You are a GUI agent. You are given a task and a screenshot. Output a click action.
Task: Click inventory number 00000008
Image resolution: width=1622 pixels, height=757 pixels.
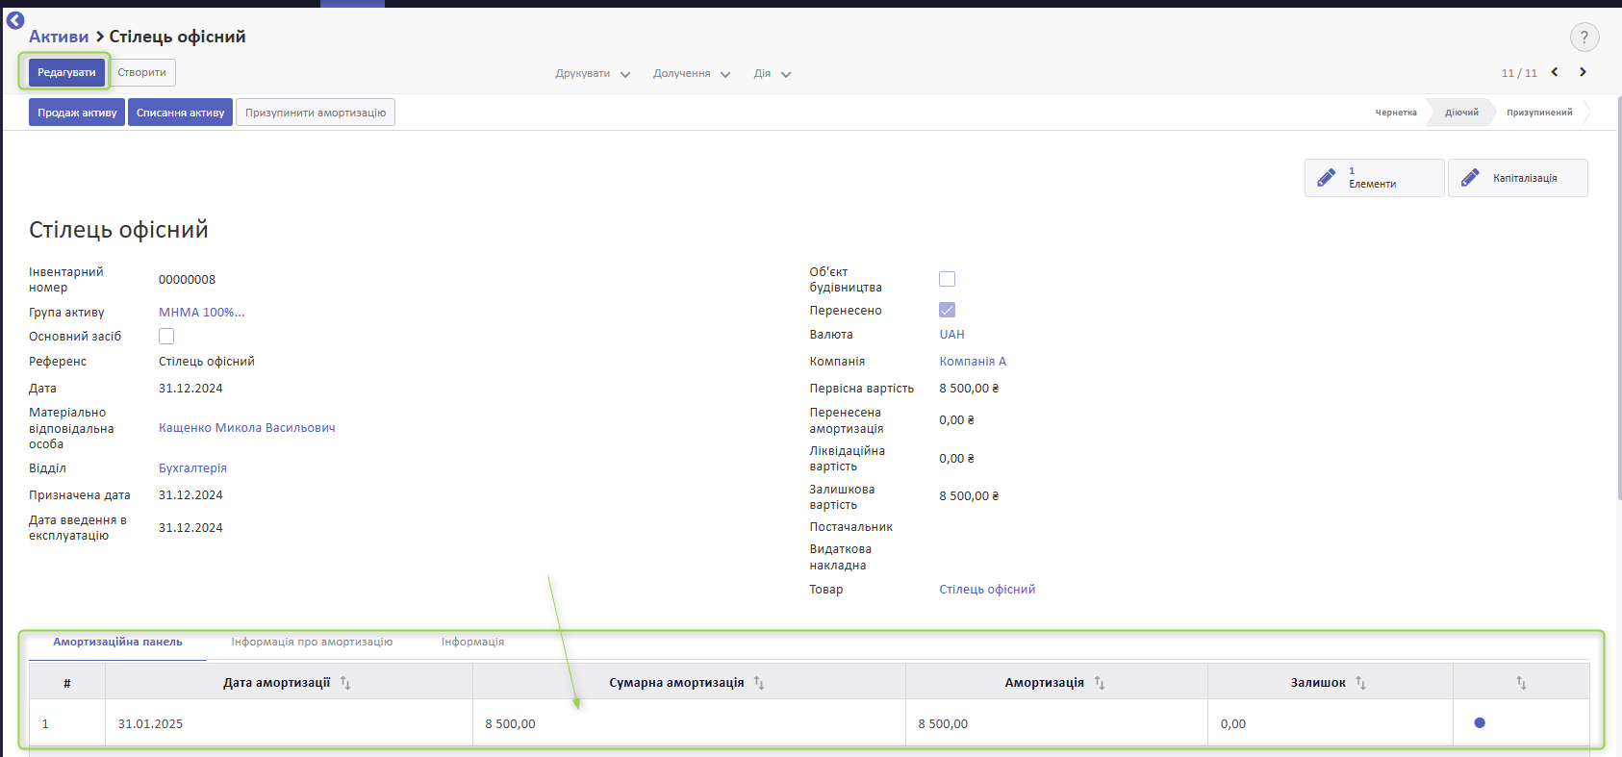click(187, 280)
